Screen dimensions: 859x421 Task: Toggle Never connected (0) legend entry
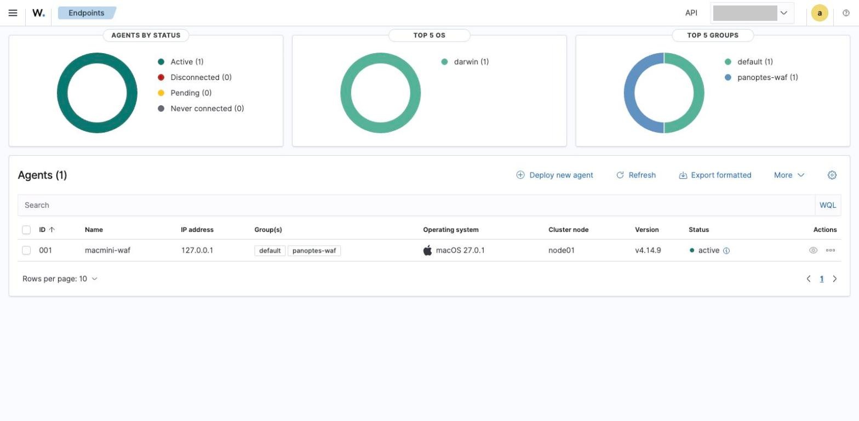[201, 109]
